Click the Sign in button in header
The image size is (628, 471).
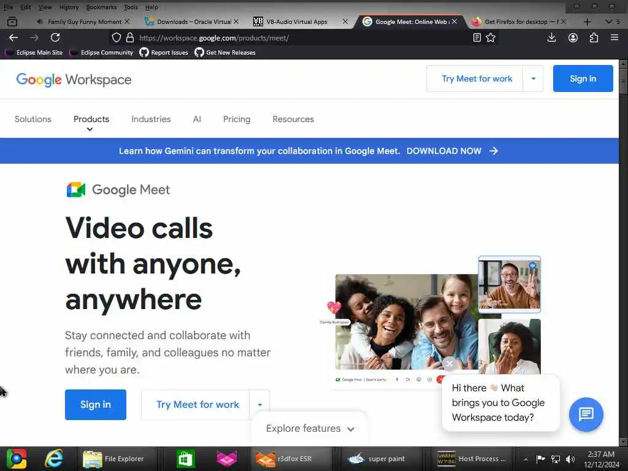coord(583,78)
